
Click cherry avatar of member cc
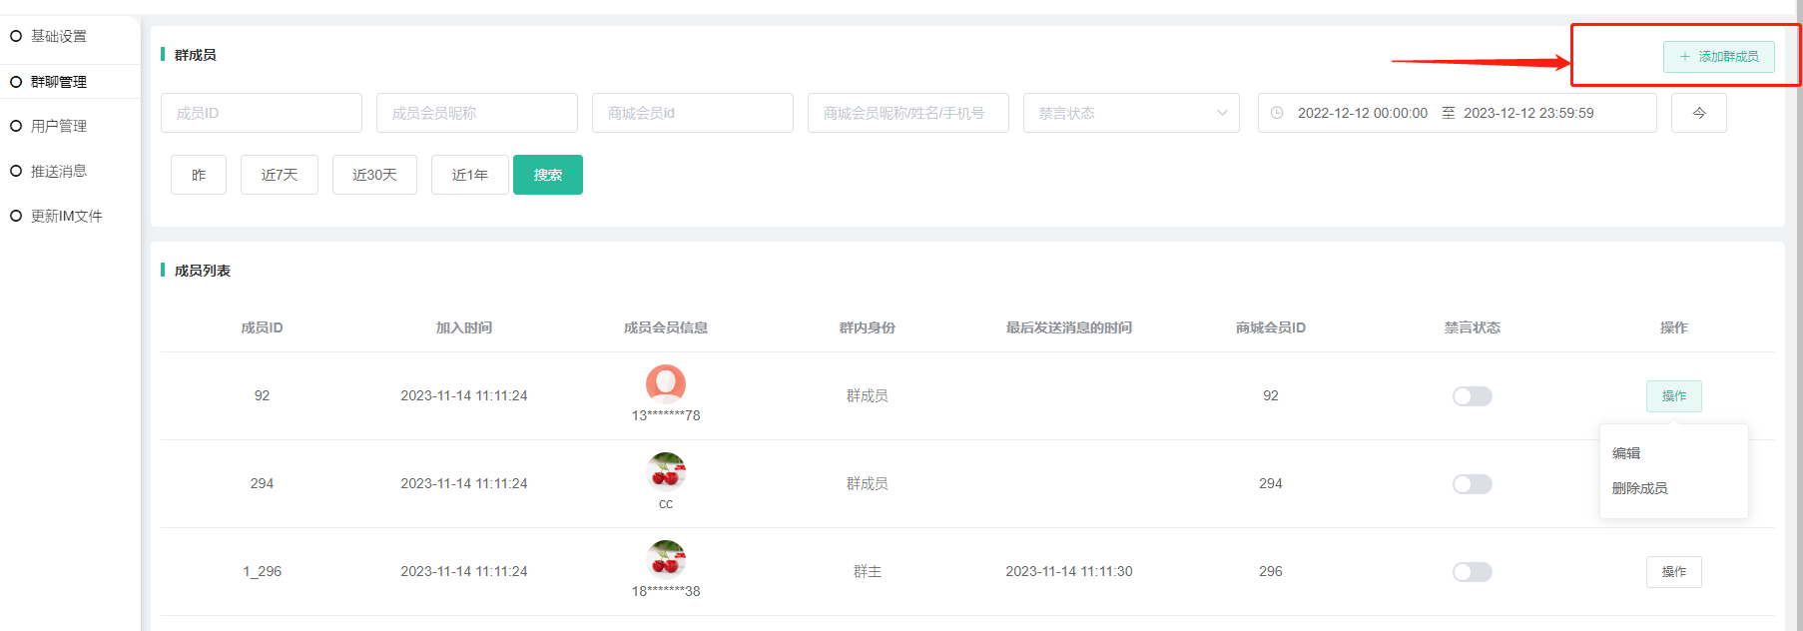tap(666, 472)
